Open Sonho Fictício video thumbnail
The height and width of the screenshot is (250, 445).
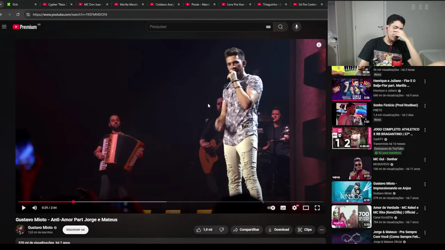point(351,114)
